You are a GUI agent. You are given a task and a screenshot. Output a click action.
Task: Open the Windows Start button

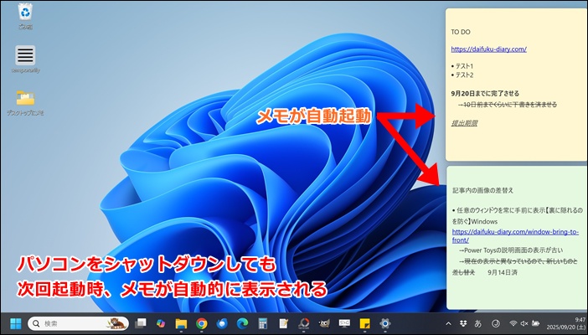coord(16,323)
